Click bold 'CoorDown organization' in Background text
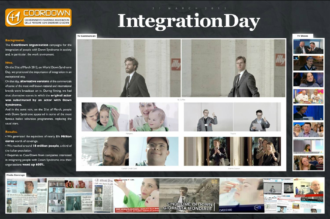Screen dimensions: 330x219 click(30, 45)
